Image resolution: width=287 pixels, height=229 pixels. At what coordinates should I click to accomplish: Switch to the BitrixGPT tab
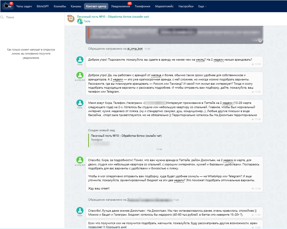[x=43, y=6]
